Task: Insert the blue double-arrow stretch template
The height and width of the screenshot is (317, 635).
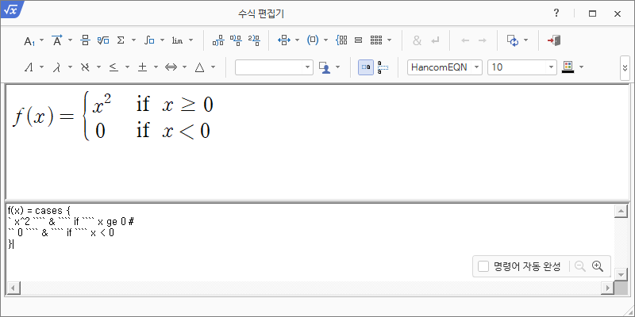Action: coord(284,40)
